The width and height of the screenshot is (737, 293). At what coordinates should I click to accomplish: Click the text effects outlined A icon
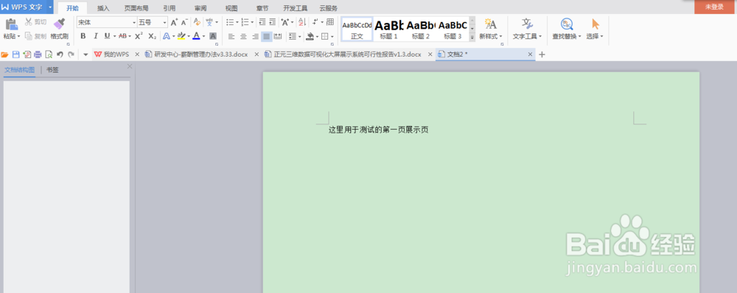(x=167, y=36)
